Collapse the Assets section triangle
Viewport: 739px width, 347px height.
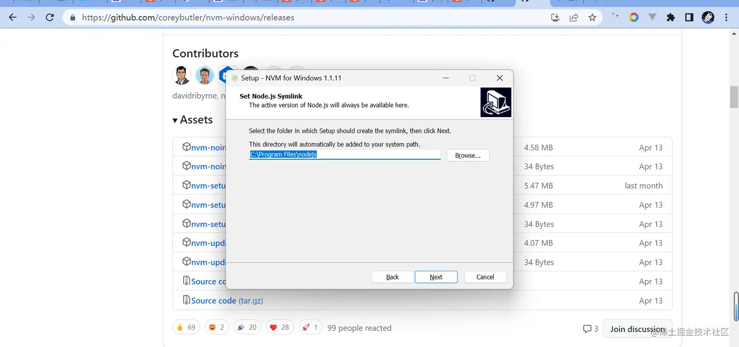click(175, 120)
